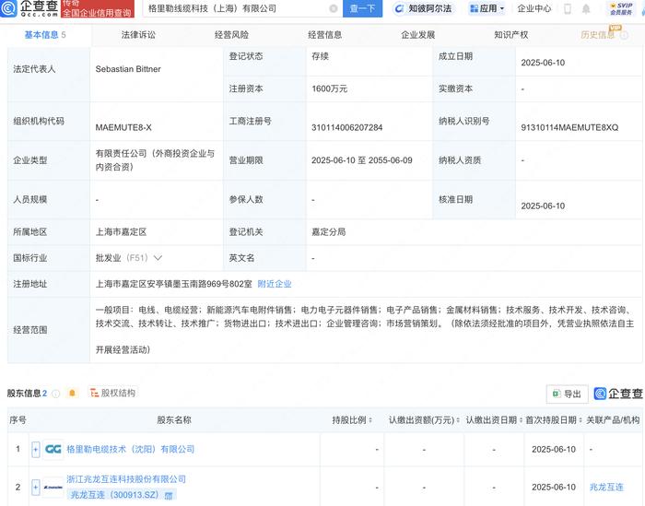The image size is (645, 506).
Task: Open the VIP 历史信息 tab
Action: coord(598,35)
